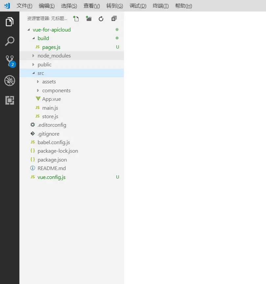Image resolution: width=266 pixels, height=284 pixels.
Task: Open the 编辑(E) menu
Action: click(x=47, y=6)
